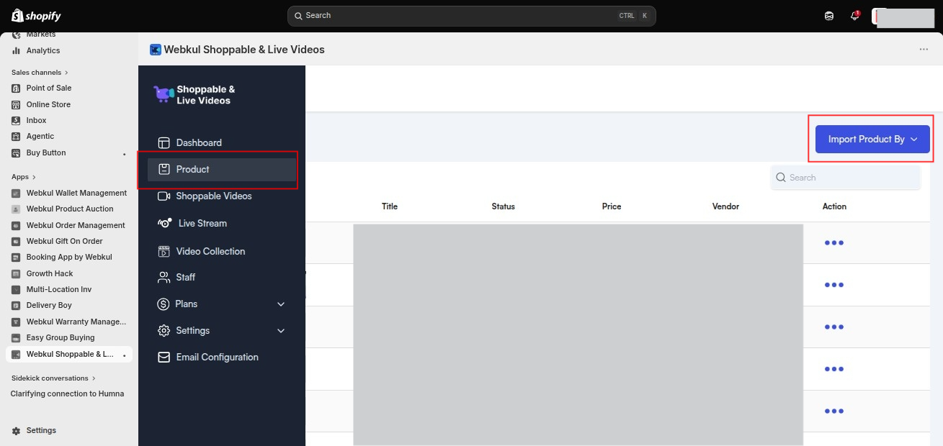Click the Webkul Product Auction icon
This screenshot has width=943, height=446.
[16, 209]
